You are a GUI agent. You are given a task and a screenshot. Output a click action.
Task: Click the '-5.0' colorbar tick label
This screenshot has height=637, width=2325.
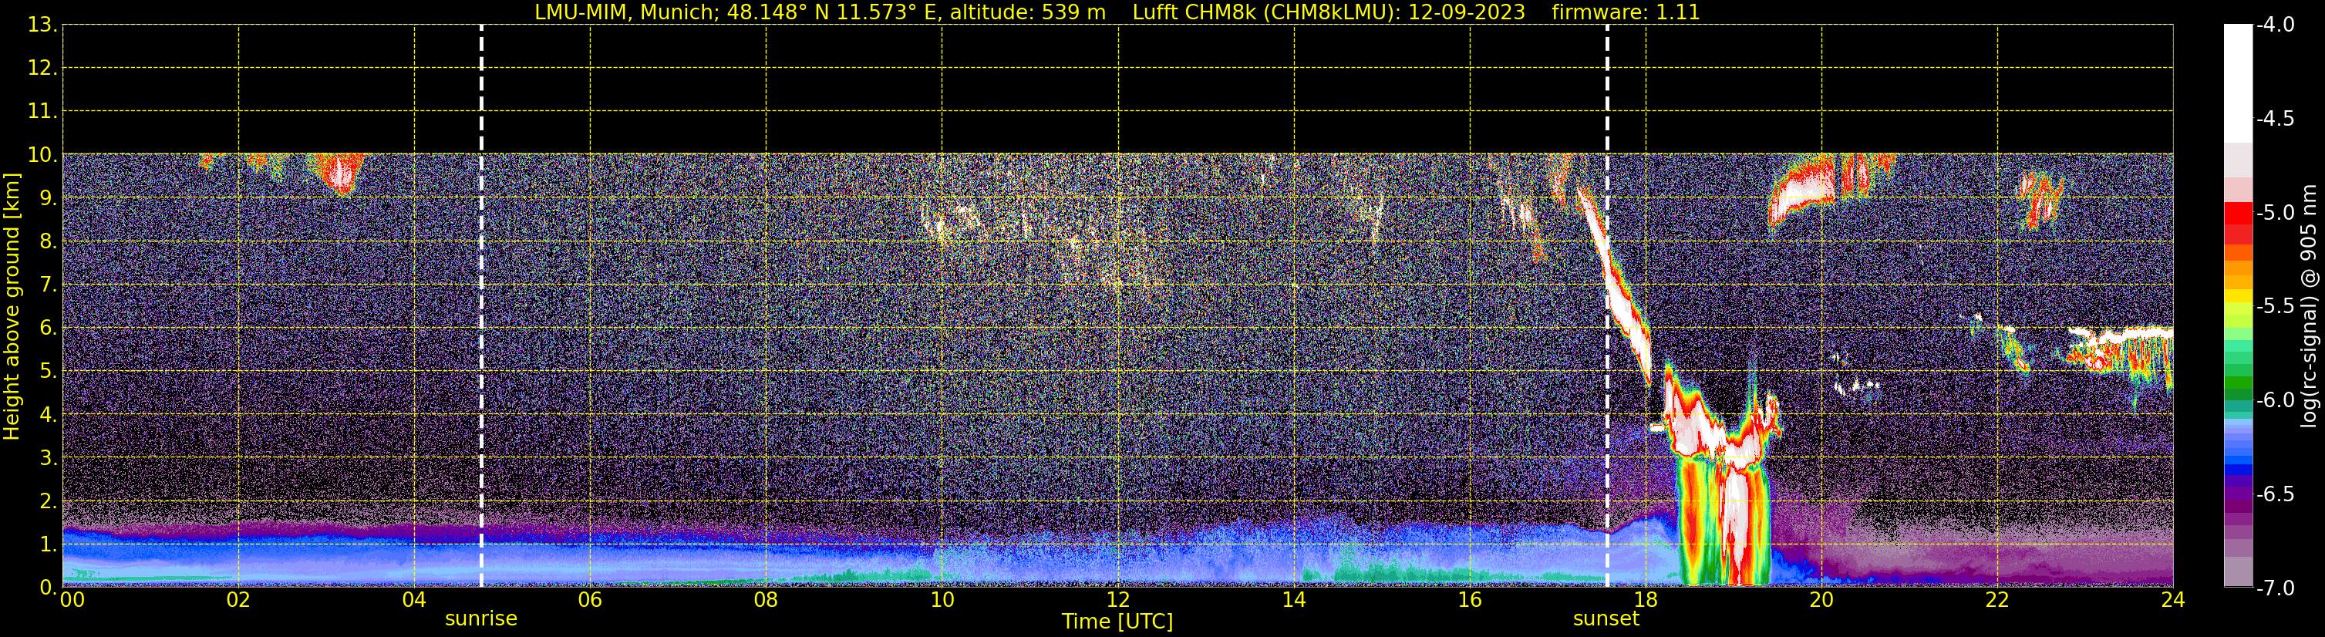pos(2274,213)
